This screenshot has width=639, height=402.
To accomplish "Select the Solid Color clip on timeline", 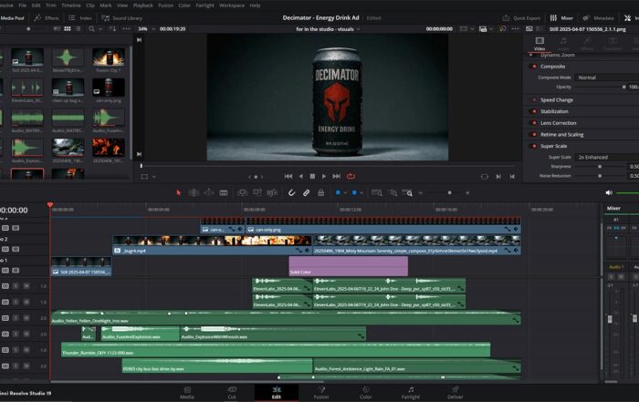I will tap(349, 266).
